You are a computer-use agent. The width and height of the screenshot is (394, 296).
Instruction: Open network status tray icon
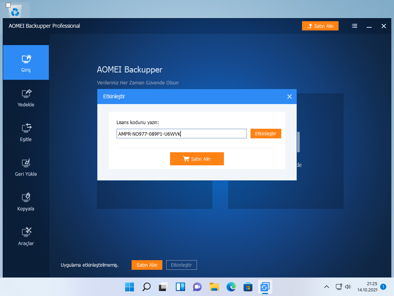coord(339,287)
